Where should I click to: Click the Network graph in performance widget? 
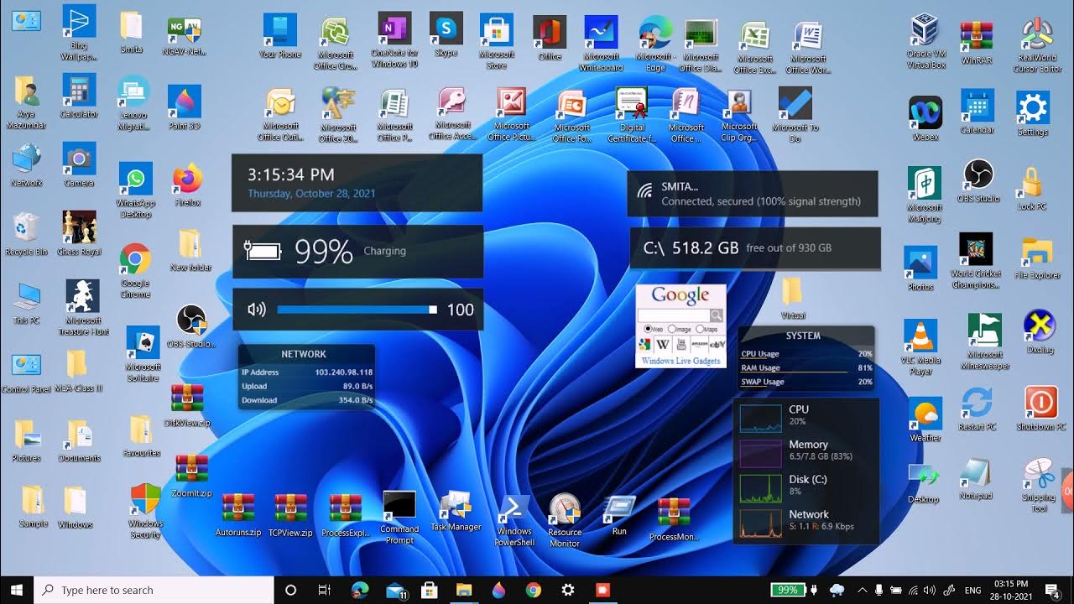(760, 523)
